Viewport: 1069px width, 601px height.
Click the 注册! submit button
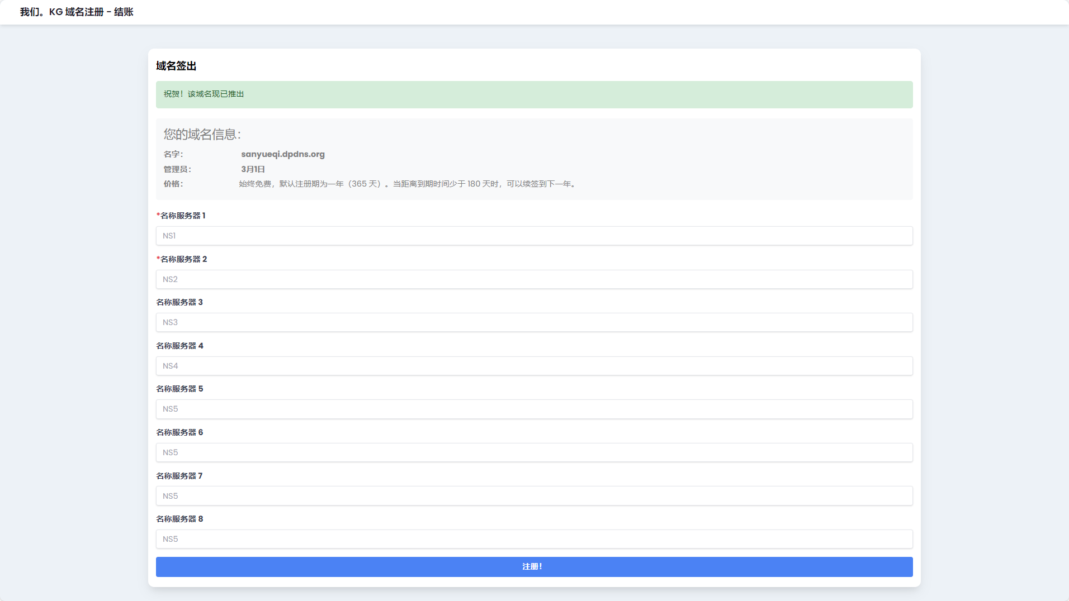(x=534, y=566)
